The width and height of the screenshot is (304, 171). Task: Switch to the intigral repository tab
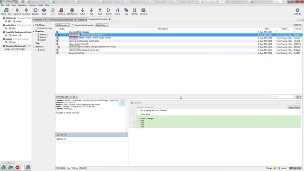pyautogui.click(x=81, y=20)
